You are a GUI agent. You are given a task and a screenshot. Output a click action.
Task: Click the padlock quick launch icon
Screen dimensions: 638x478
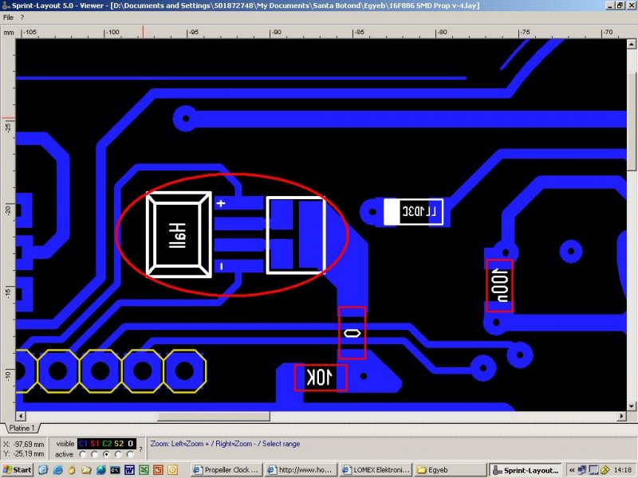tap(72, 470)
